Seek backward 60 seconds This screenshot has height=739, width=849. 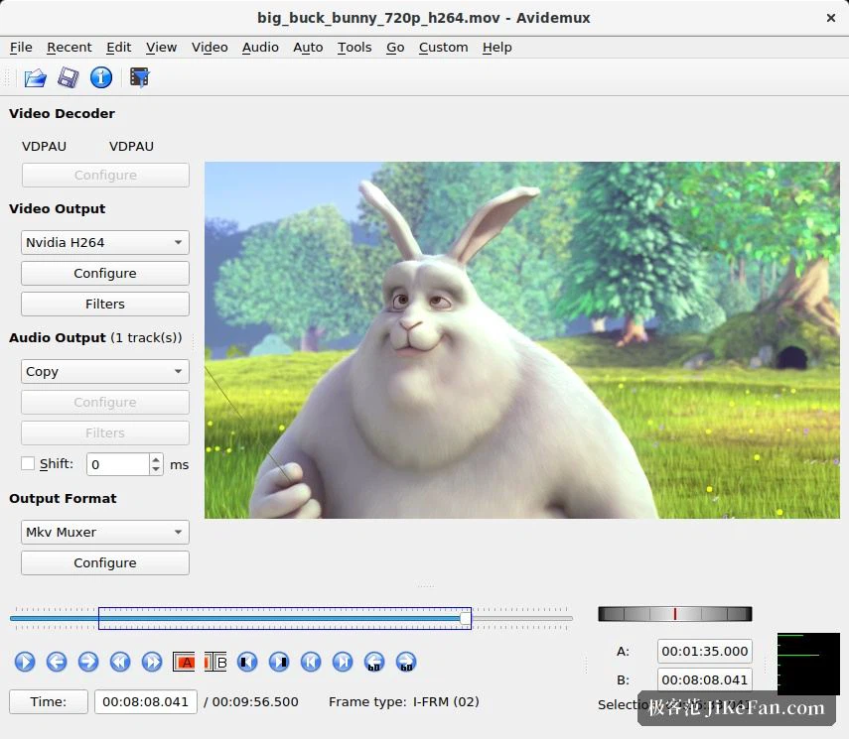click(x=374, y=662)
